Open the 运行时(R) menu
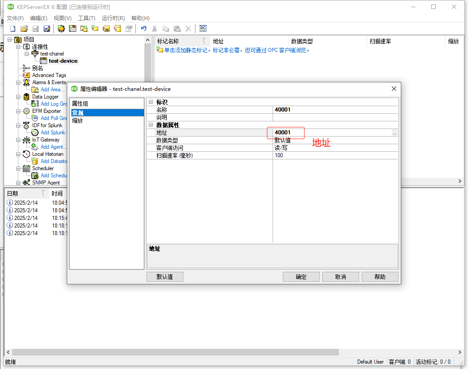The width and height of the screenshot is (468, 369). [x=113, y=18]
